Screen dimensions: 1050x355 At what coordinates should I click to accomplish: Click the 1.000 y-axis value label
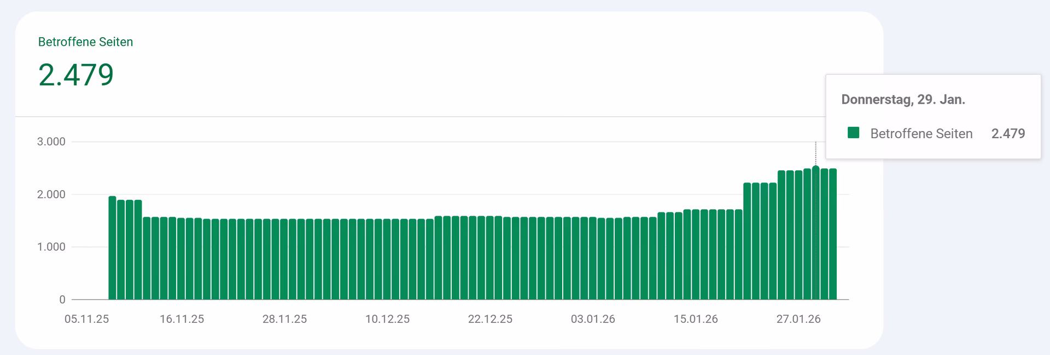click(x=51, y=247)
